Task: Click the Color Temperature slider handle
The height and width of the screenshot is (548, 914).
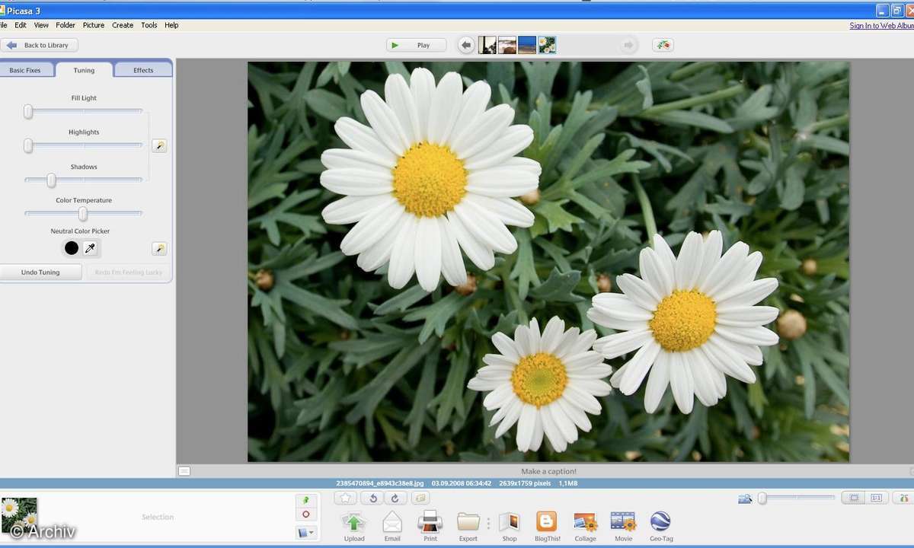Action: coord(82,214)
